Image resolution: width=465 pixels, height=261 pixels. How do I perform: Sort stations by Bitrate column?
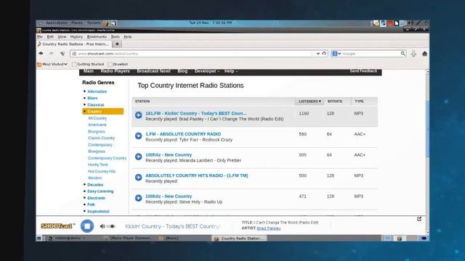pos(335,101)
